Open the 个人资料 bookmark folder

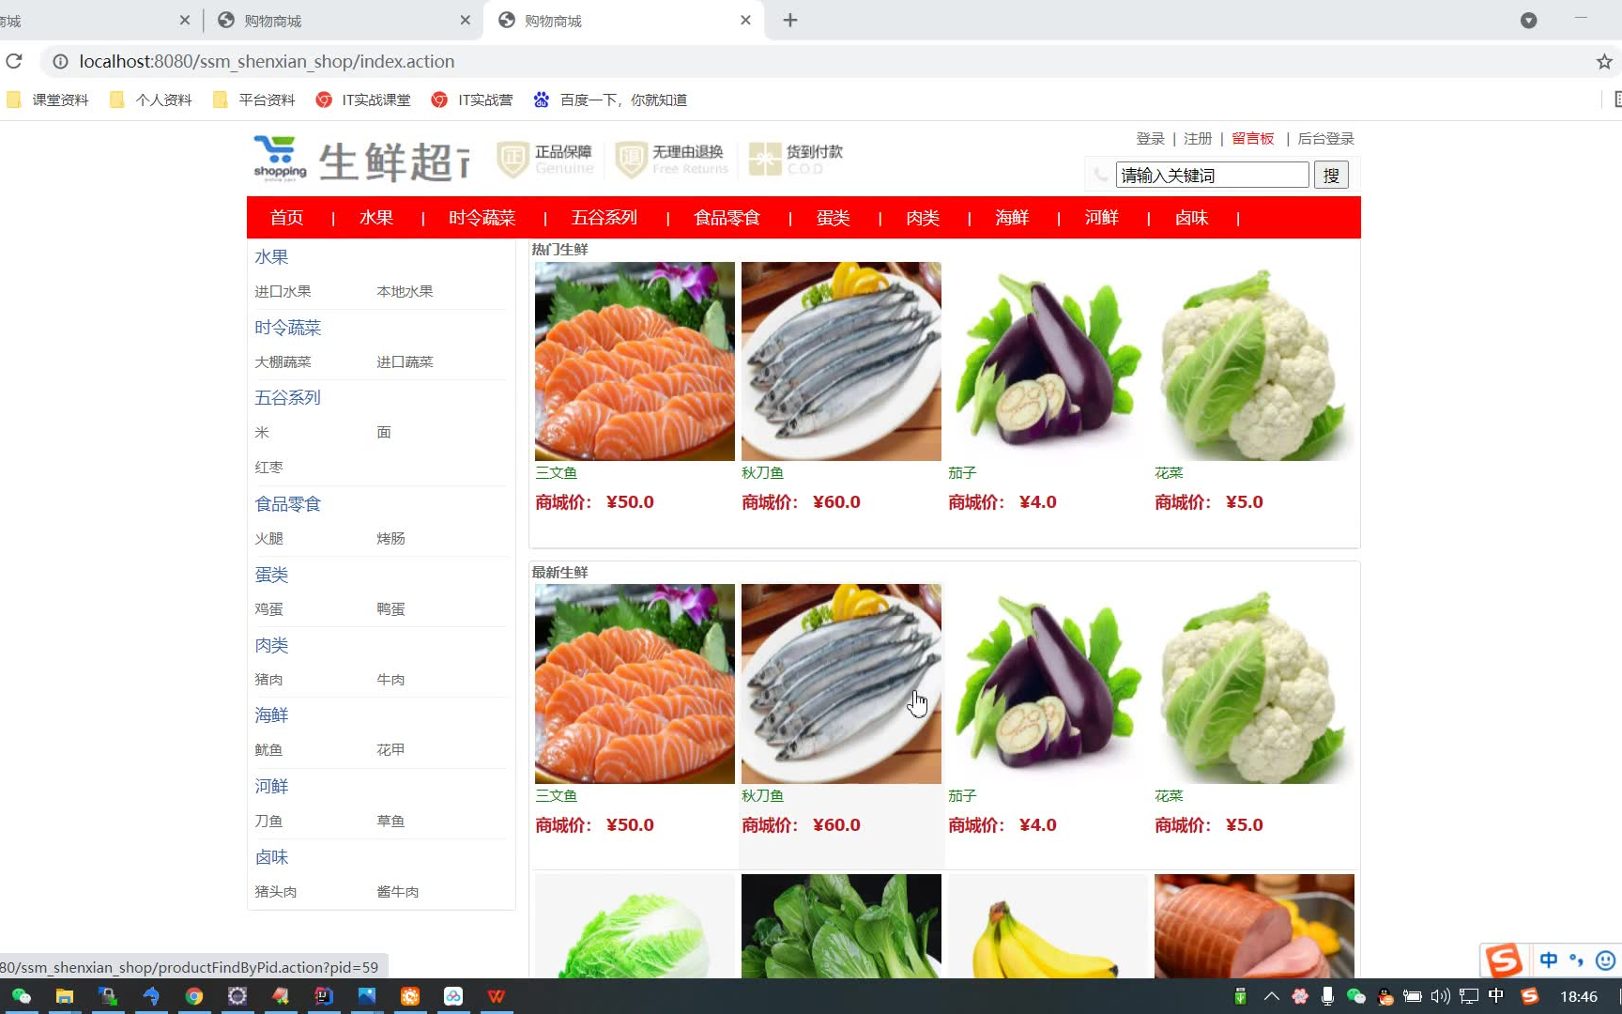(151, 100)
